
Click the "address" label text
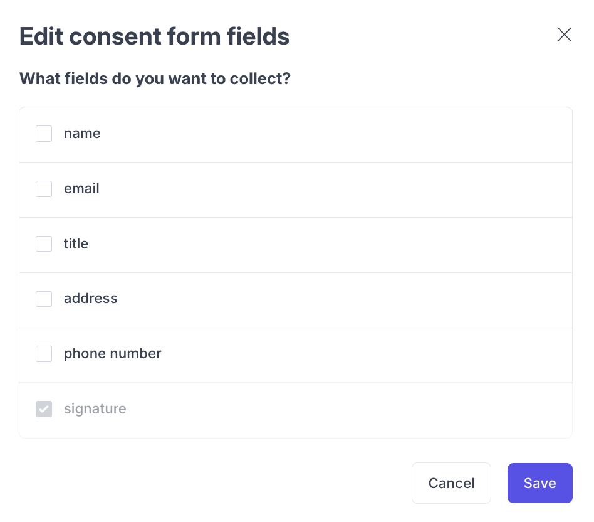tap(91, 299)
